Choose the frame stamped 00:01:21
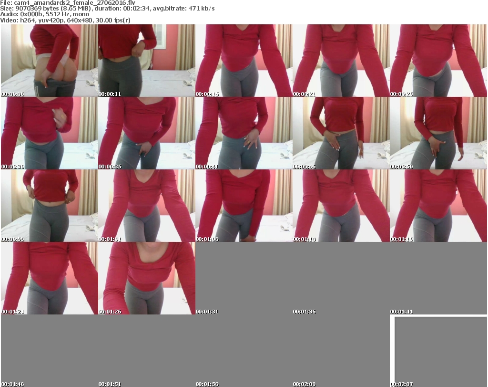 pos(49,278)
